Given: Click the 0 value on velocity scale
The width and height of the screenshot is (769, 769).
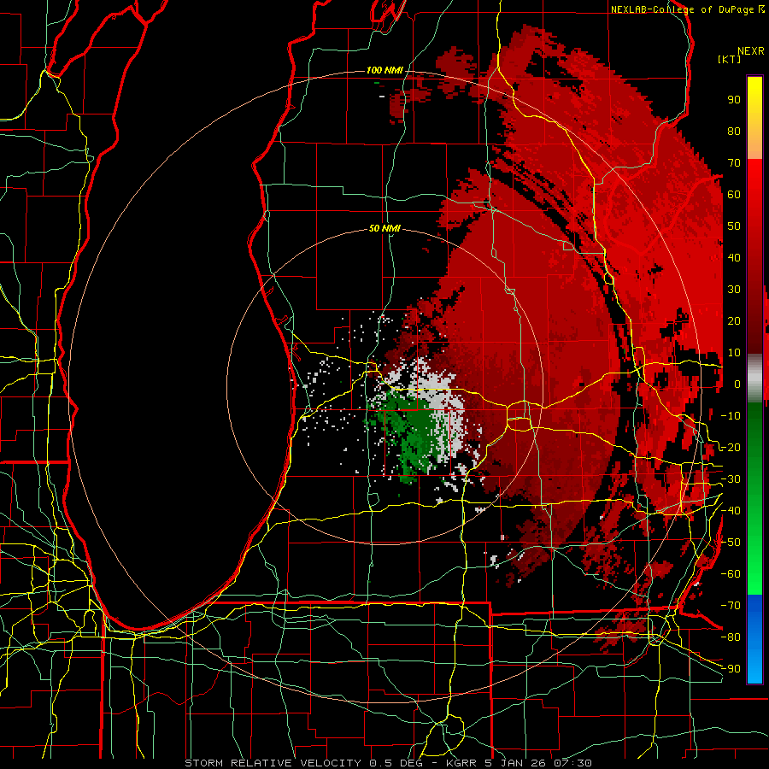Looking at the screenshot, I should click(x=737, y=384).
